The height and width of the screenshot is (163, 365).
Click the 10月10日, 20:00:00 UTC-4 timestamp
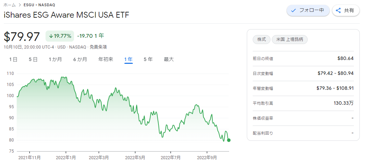click(29, 47)
